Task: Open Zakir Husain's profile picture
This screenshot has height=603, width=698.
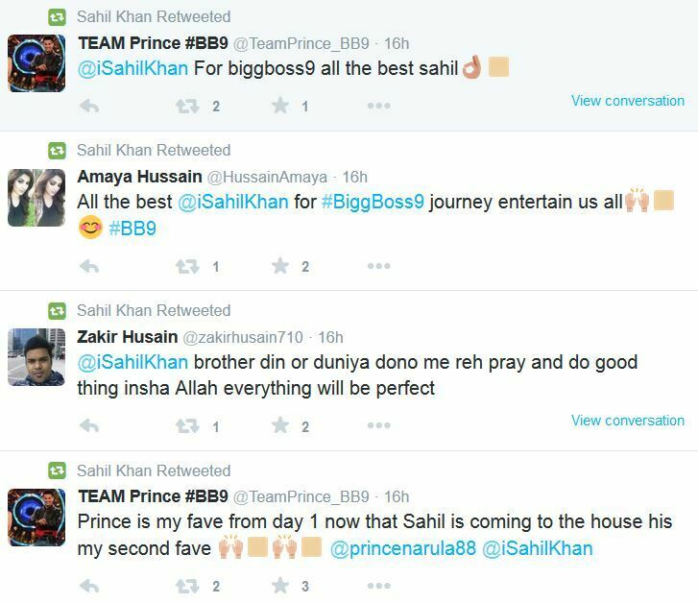Action: pos(36,357)
